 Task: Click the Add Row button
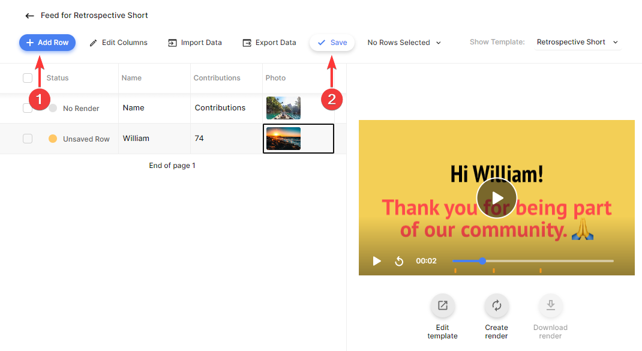(x=47, y=43)
